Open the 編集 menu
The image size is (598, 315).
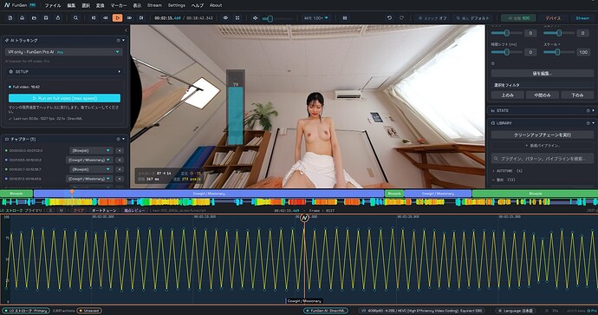(71, 5)
